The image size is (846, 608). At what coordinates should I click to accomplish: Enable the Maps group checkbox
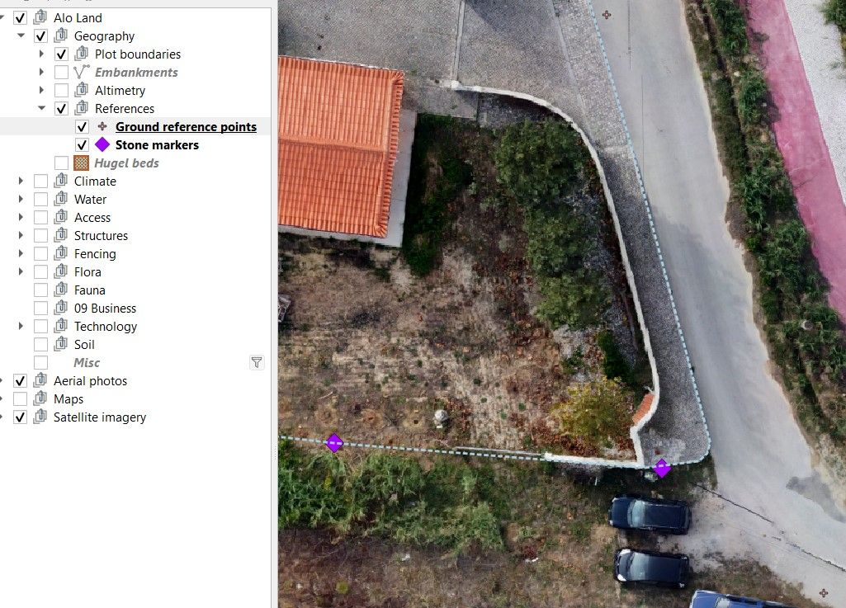pos(20,399)
